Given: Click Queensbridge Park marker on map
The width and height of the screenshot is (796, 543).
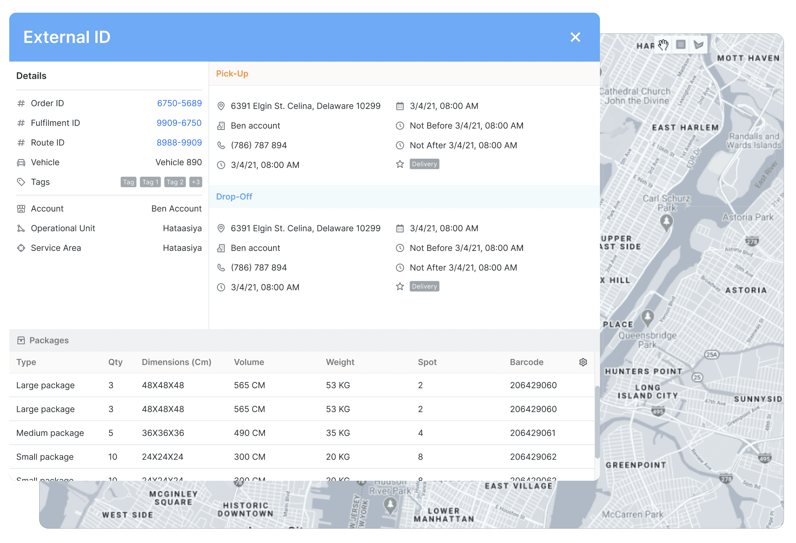Looking at the screenshot, I should [x=648, y=317].
